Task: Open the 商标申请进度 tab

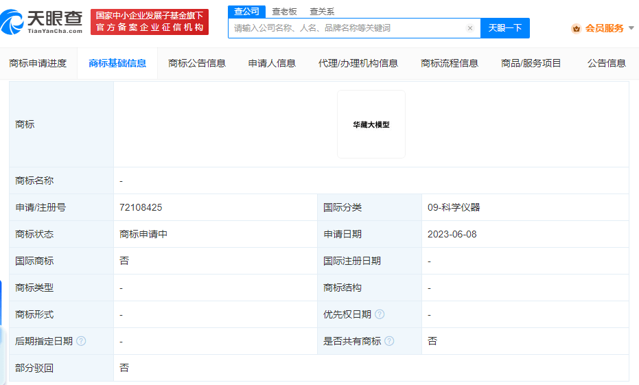Action: pyautogui.click(x=38, y=63)
